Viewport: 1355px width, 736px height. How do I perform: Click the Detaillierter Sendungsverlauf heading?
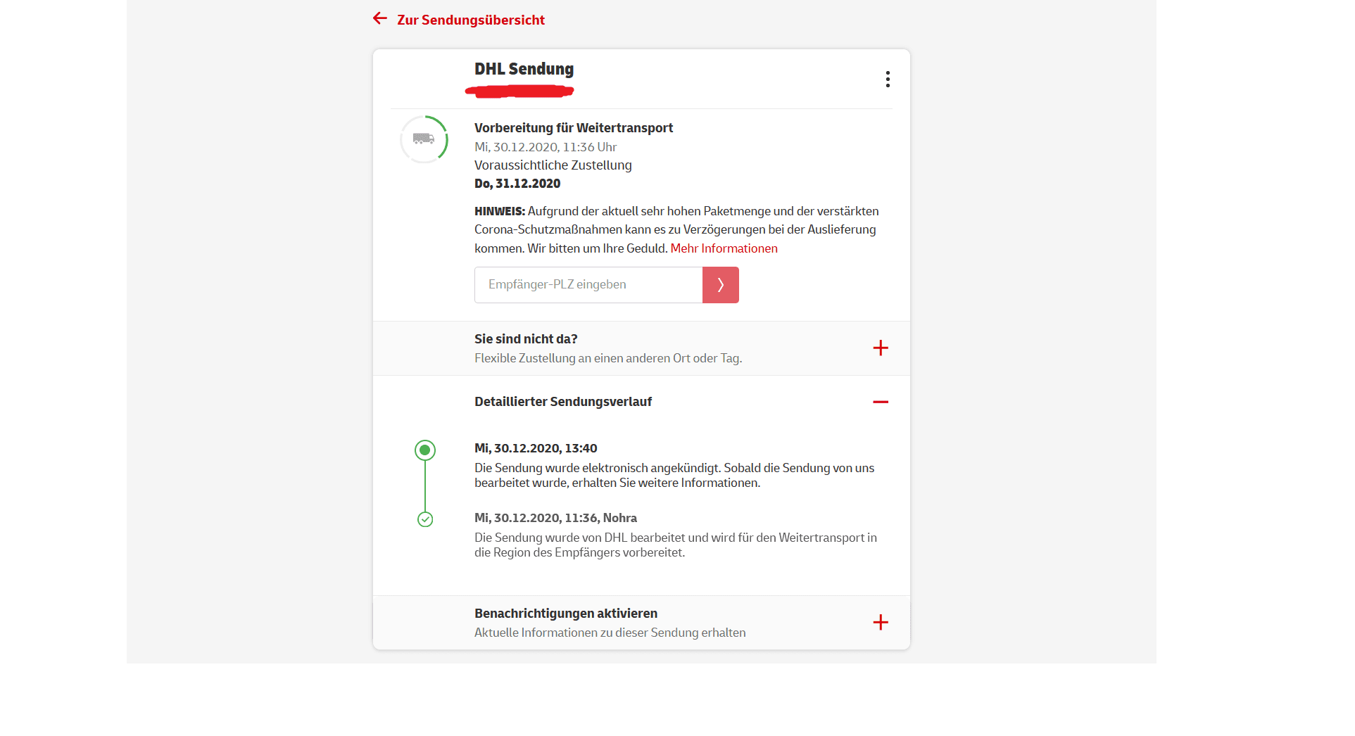coord(563,402)
